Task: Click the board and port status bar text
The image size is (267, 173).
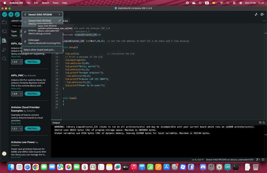Action: point(230,159)
